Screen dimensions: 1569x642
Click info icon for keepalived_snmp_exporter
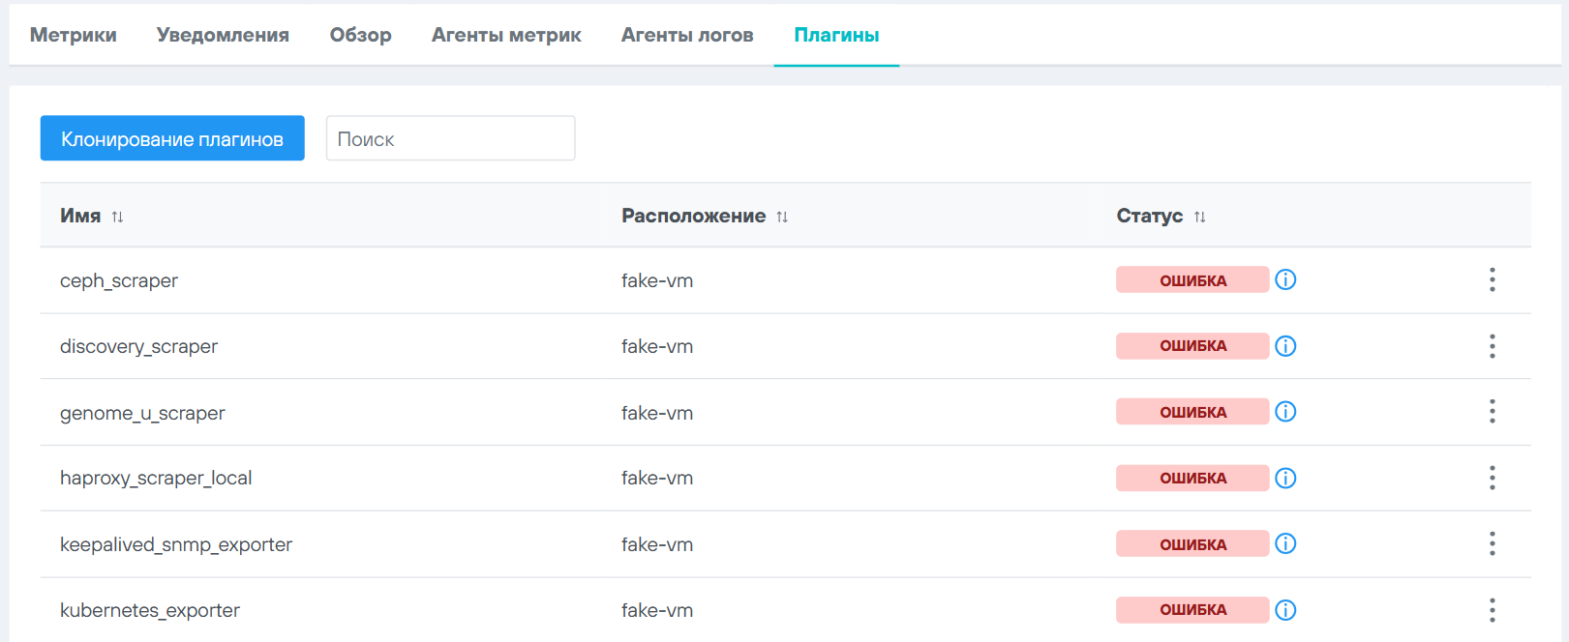pyautogui.click(x=1285, y=544)
